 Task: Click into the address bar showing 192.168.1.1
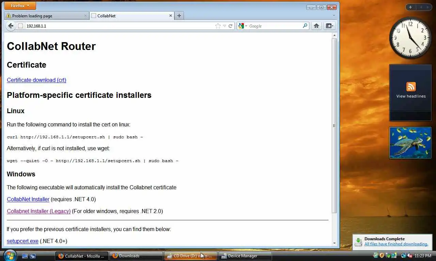(x=119, y=26)
